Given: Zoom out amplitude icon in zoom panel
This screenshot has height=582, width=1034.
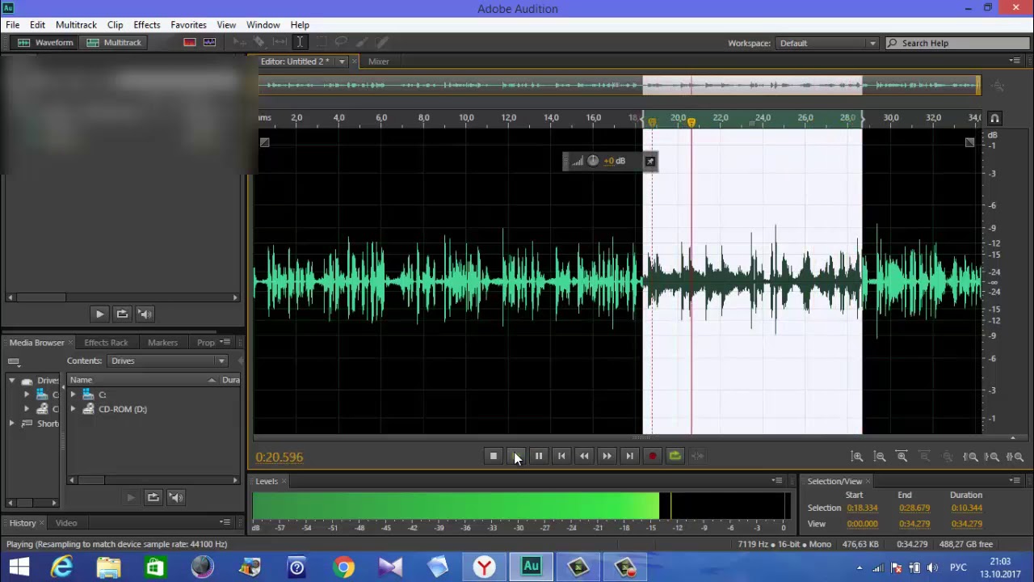Looking at the screenshot, I should click(880, 457).
